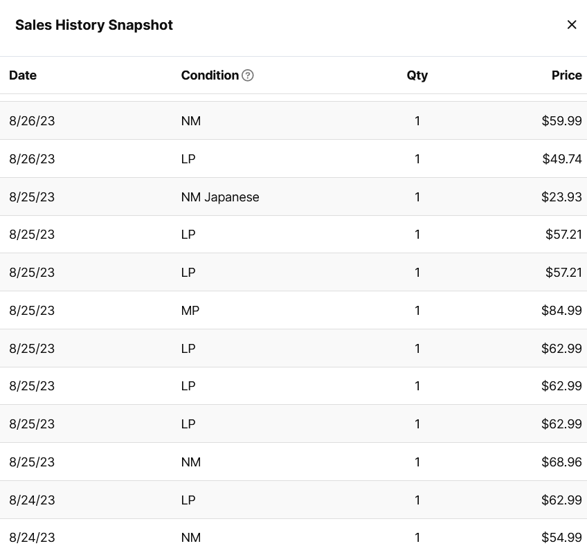Viewport: 587px width, 555px height.
Task: Open the Condition help question-mark icon
Action: click(x=247, y=75)
